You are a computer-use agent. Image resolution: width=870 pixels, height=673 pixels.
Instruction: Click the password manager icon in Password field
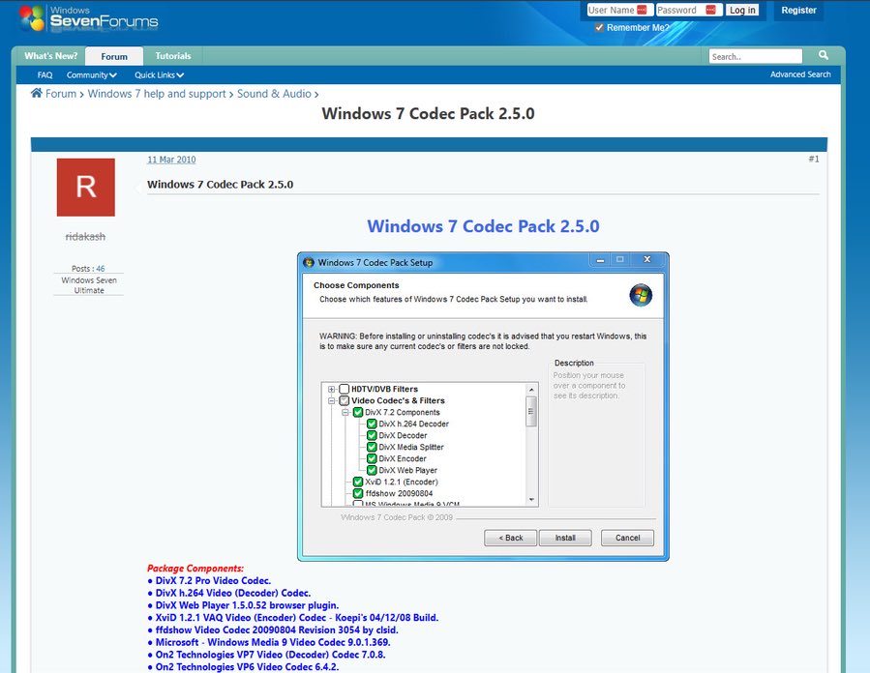[710, 10]
